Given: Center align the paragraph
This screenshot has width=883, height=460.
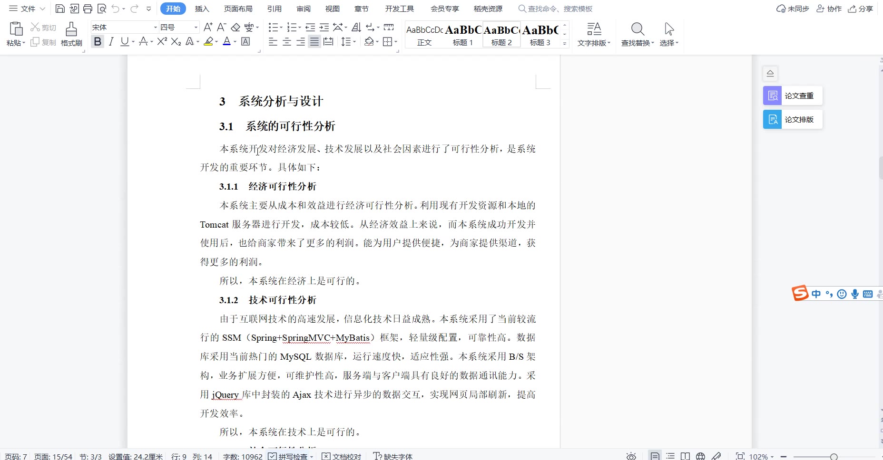Looking at the screenshot, I should tap(287, 42).
